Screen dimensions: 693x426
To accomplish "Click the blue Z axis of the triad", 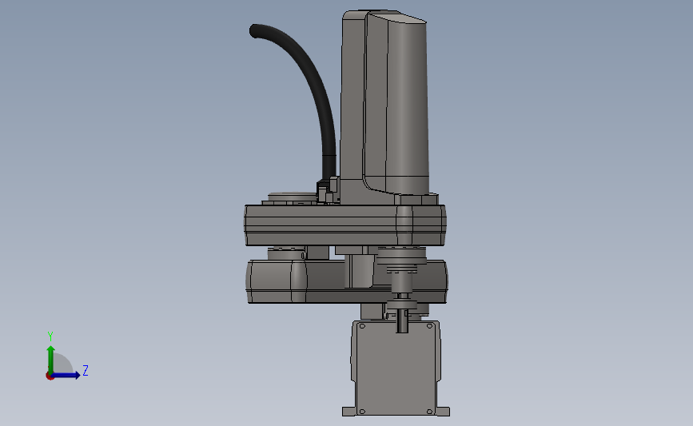I will coord(66,375).
